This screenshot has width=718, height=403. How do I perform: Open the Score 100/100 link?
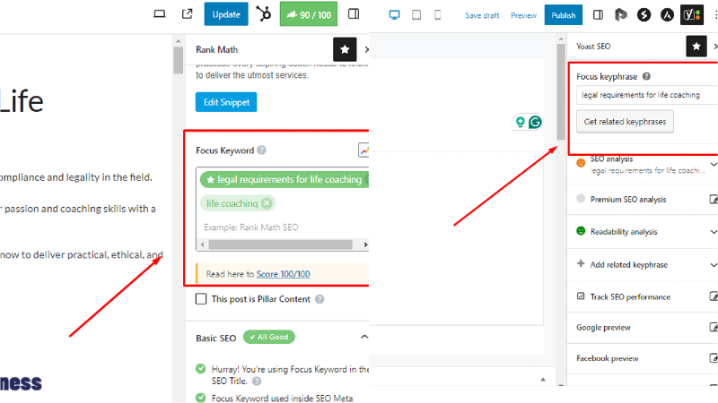(283, 274)
